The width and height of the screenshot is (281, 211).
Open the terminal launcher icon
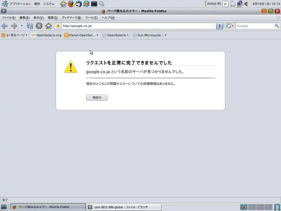coord(94,4)
